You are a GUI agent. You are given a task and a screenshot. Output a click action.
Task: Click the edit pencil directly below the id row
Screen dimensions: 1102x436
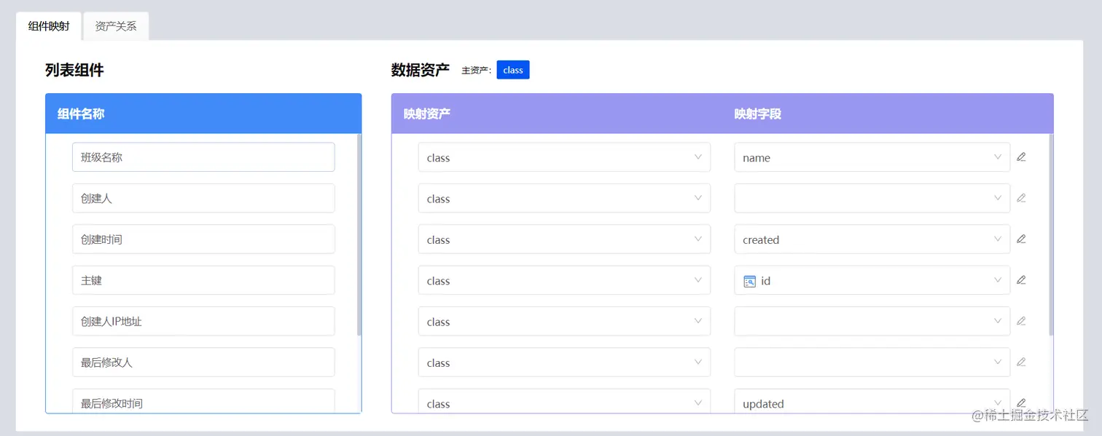1021,321
